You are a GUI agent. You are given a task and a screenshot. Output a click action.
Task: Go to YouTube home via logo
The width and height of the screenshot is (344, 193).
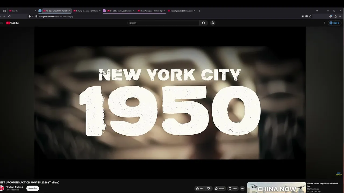(x=12, y=23)
